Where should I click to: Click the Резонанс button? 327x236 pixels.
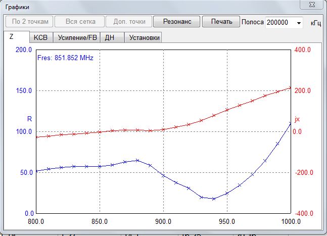[x=176, y=21]
